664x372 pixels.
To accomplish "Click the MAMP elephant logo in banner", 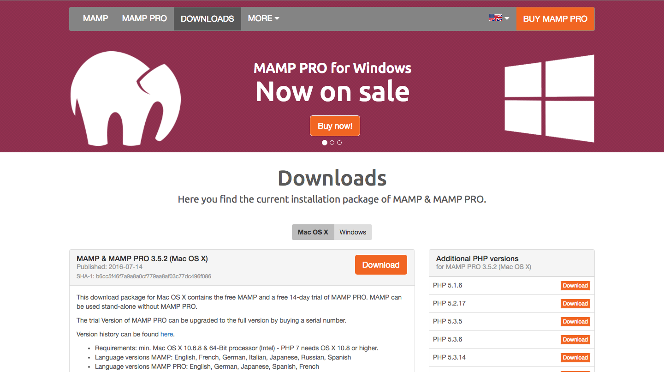I will [125, 98].
